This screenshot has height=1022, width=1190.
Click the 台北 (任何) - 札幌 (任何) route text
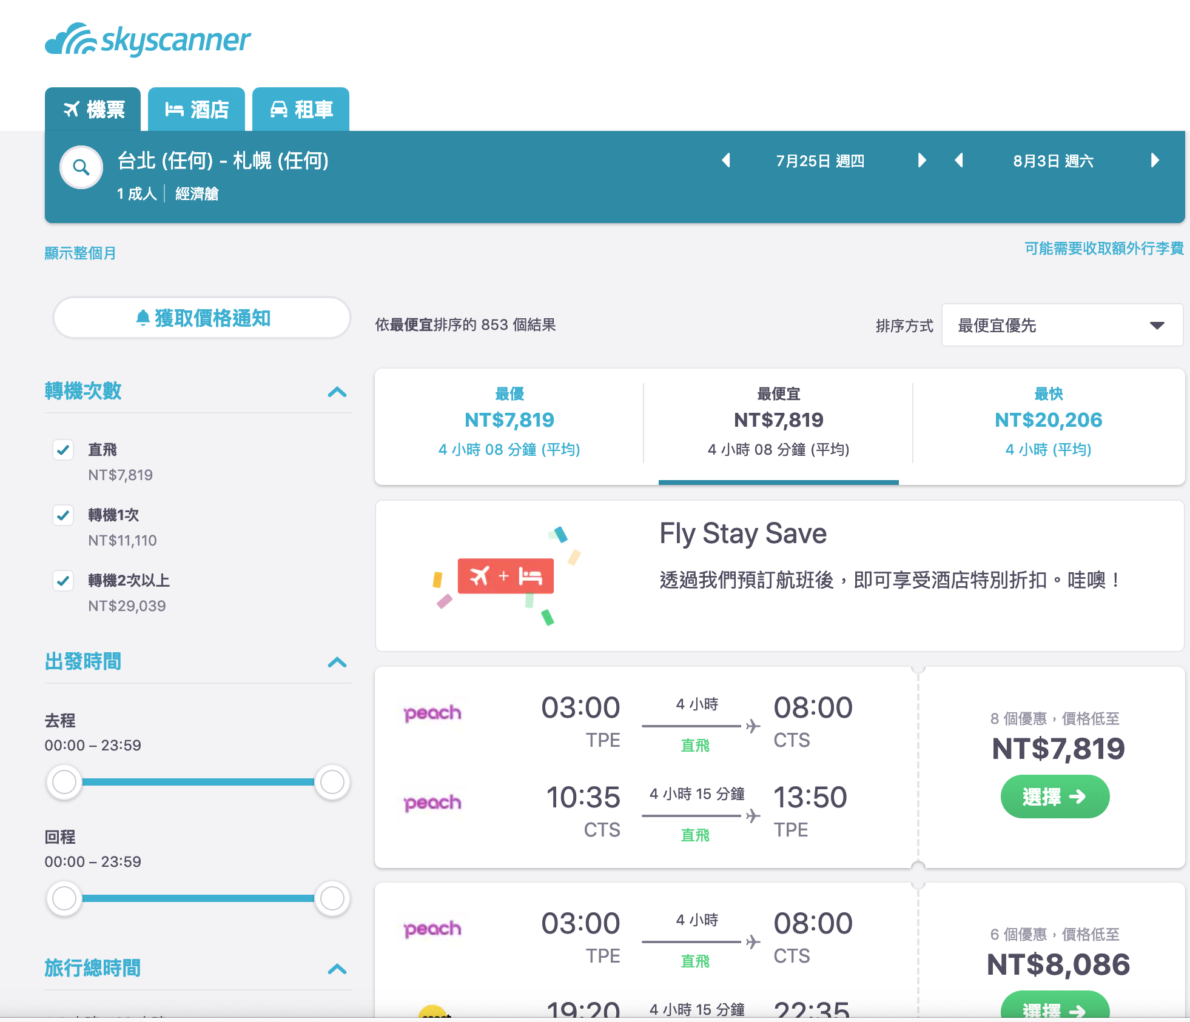[223, 161]
